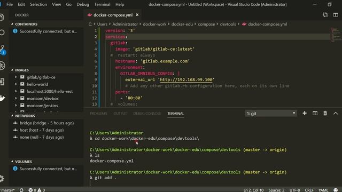
Task: Click master branch in status bar
Action: (7, 190)
